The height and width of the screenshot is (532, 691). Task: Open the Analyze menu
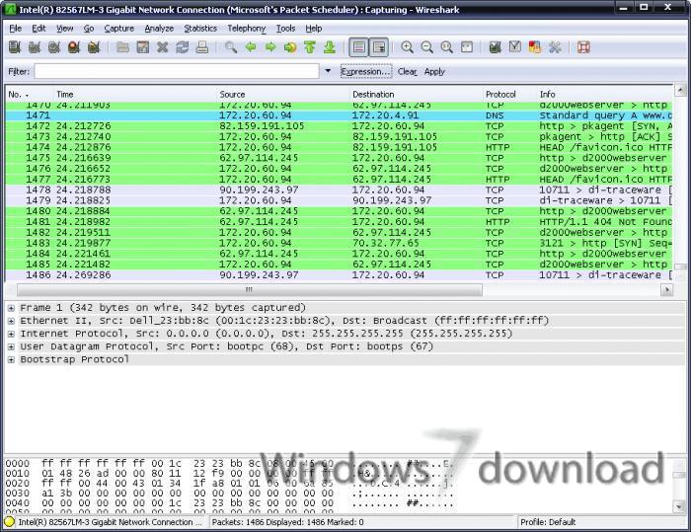[x=159, y=29]
